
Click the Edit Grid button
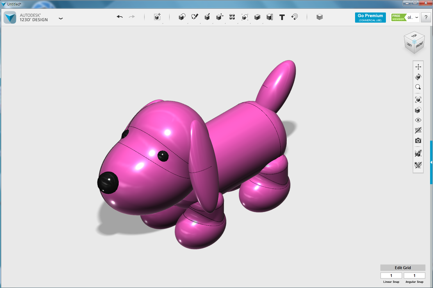coord(403,268)
